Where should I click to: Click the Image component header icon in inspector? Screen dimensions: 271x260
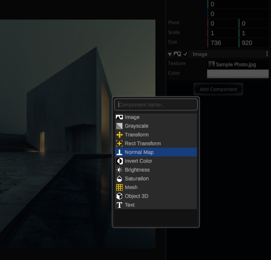pos(177,54)
